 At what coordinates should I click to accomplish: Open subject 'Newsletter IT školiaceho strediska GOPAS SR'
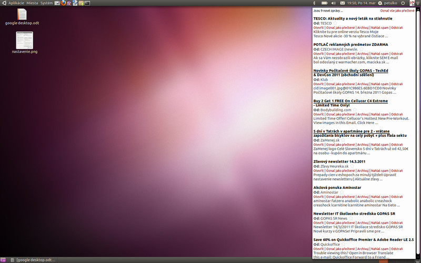point(354,214)
